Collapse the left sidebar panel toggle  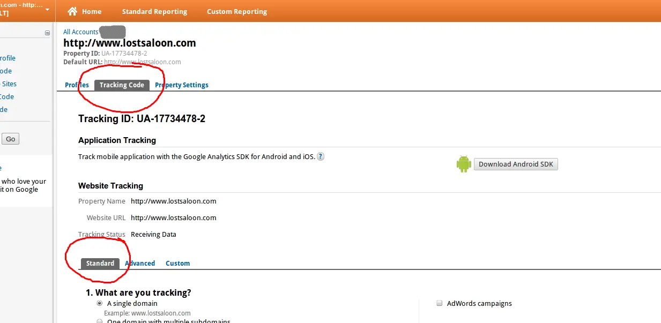(x=47, y=33)
